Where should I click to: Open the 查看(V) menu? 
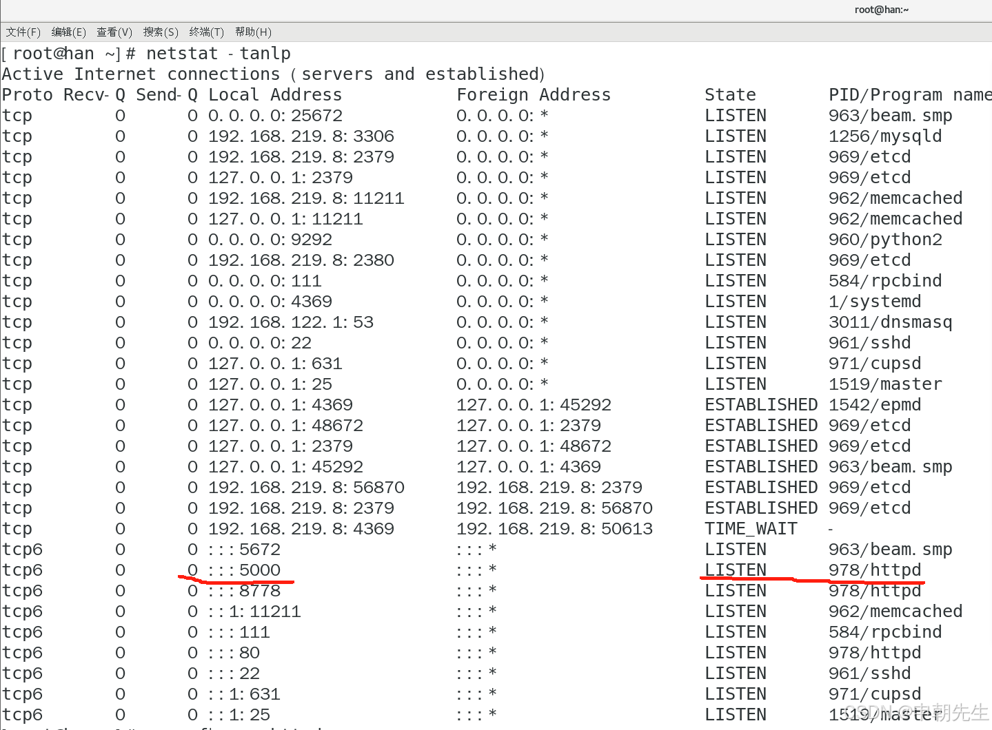[114, 32]
